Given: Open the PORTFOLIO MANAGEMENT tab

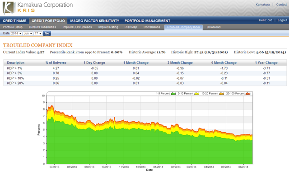Looking at the screenshot, I should pyautogui.click(x=147, y=21).
